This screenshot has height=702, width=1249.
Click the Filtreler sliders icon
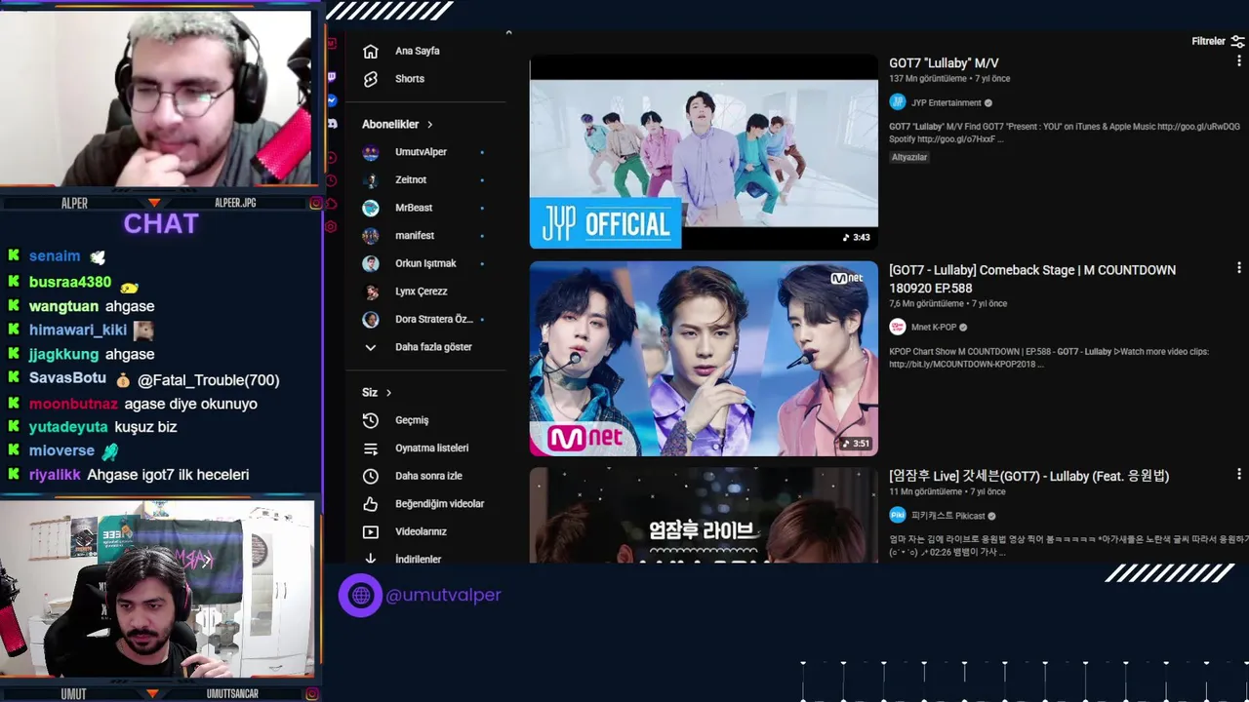point(1237,41)
